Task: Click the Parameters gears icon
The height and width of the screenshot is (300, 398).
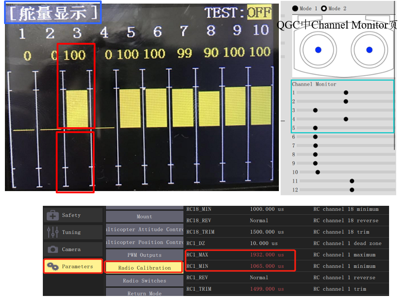Action: tap(53, 267)
